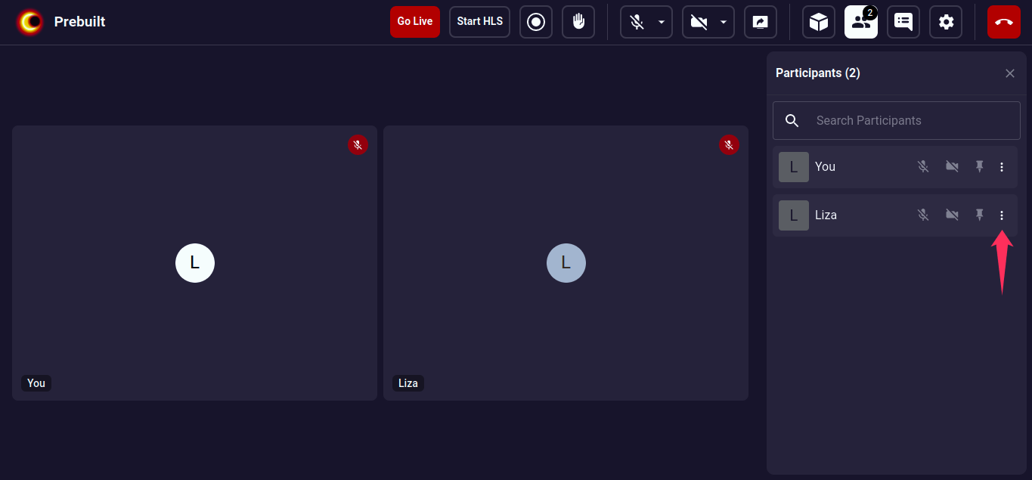This screenshot has width=1032, height=480.
Task: Turn on camera in the top toolbar
Action: (699, 22)
